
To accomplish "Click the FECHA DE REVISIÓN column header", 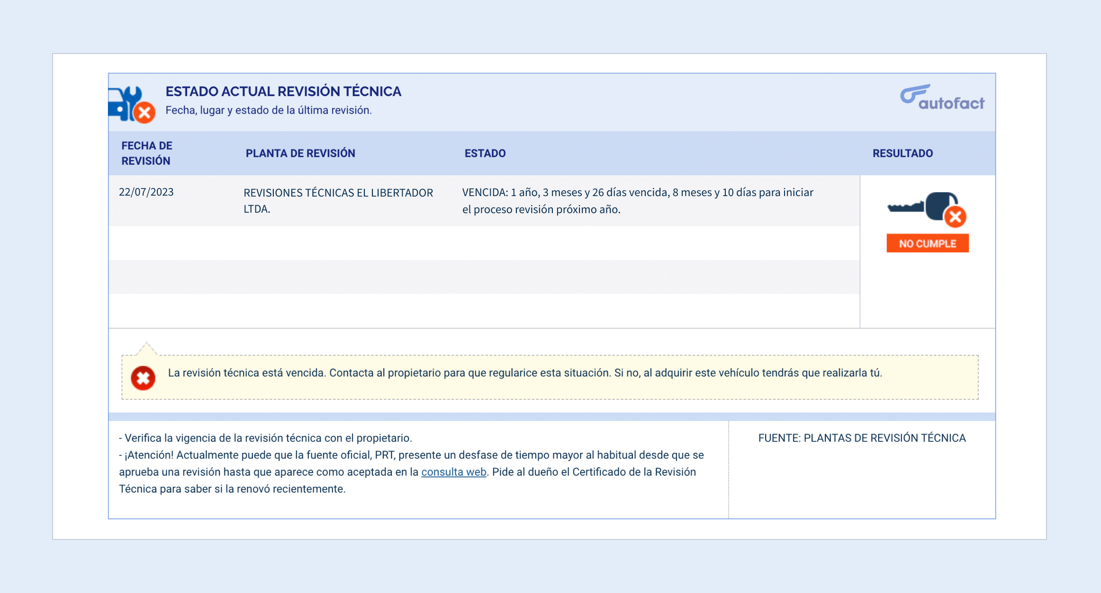I will coord(146,153).
